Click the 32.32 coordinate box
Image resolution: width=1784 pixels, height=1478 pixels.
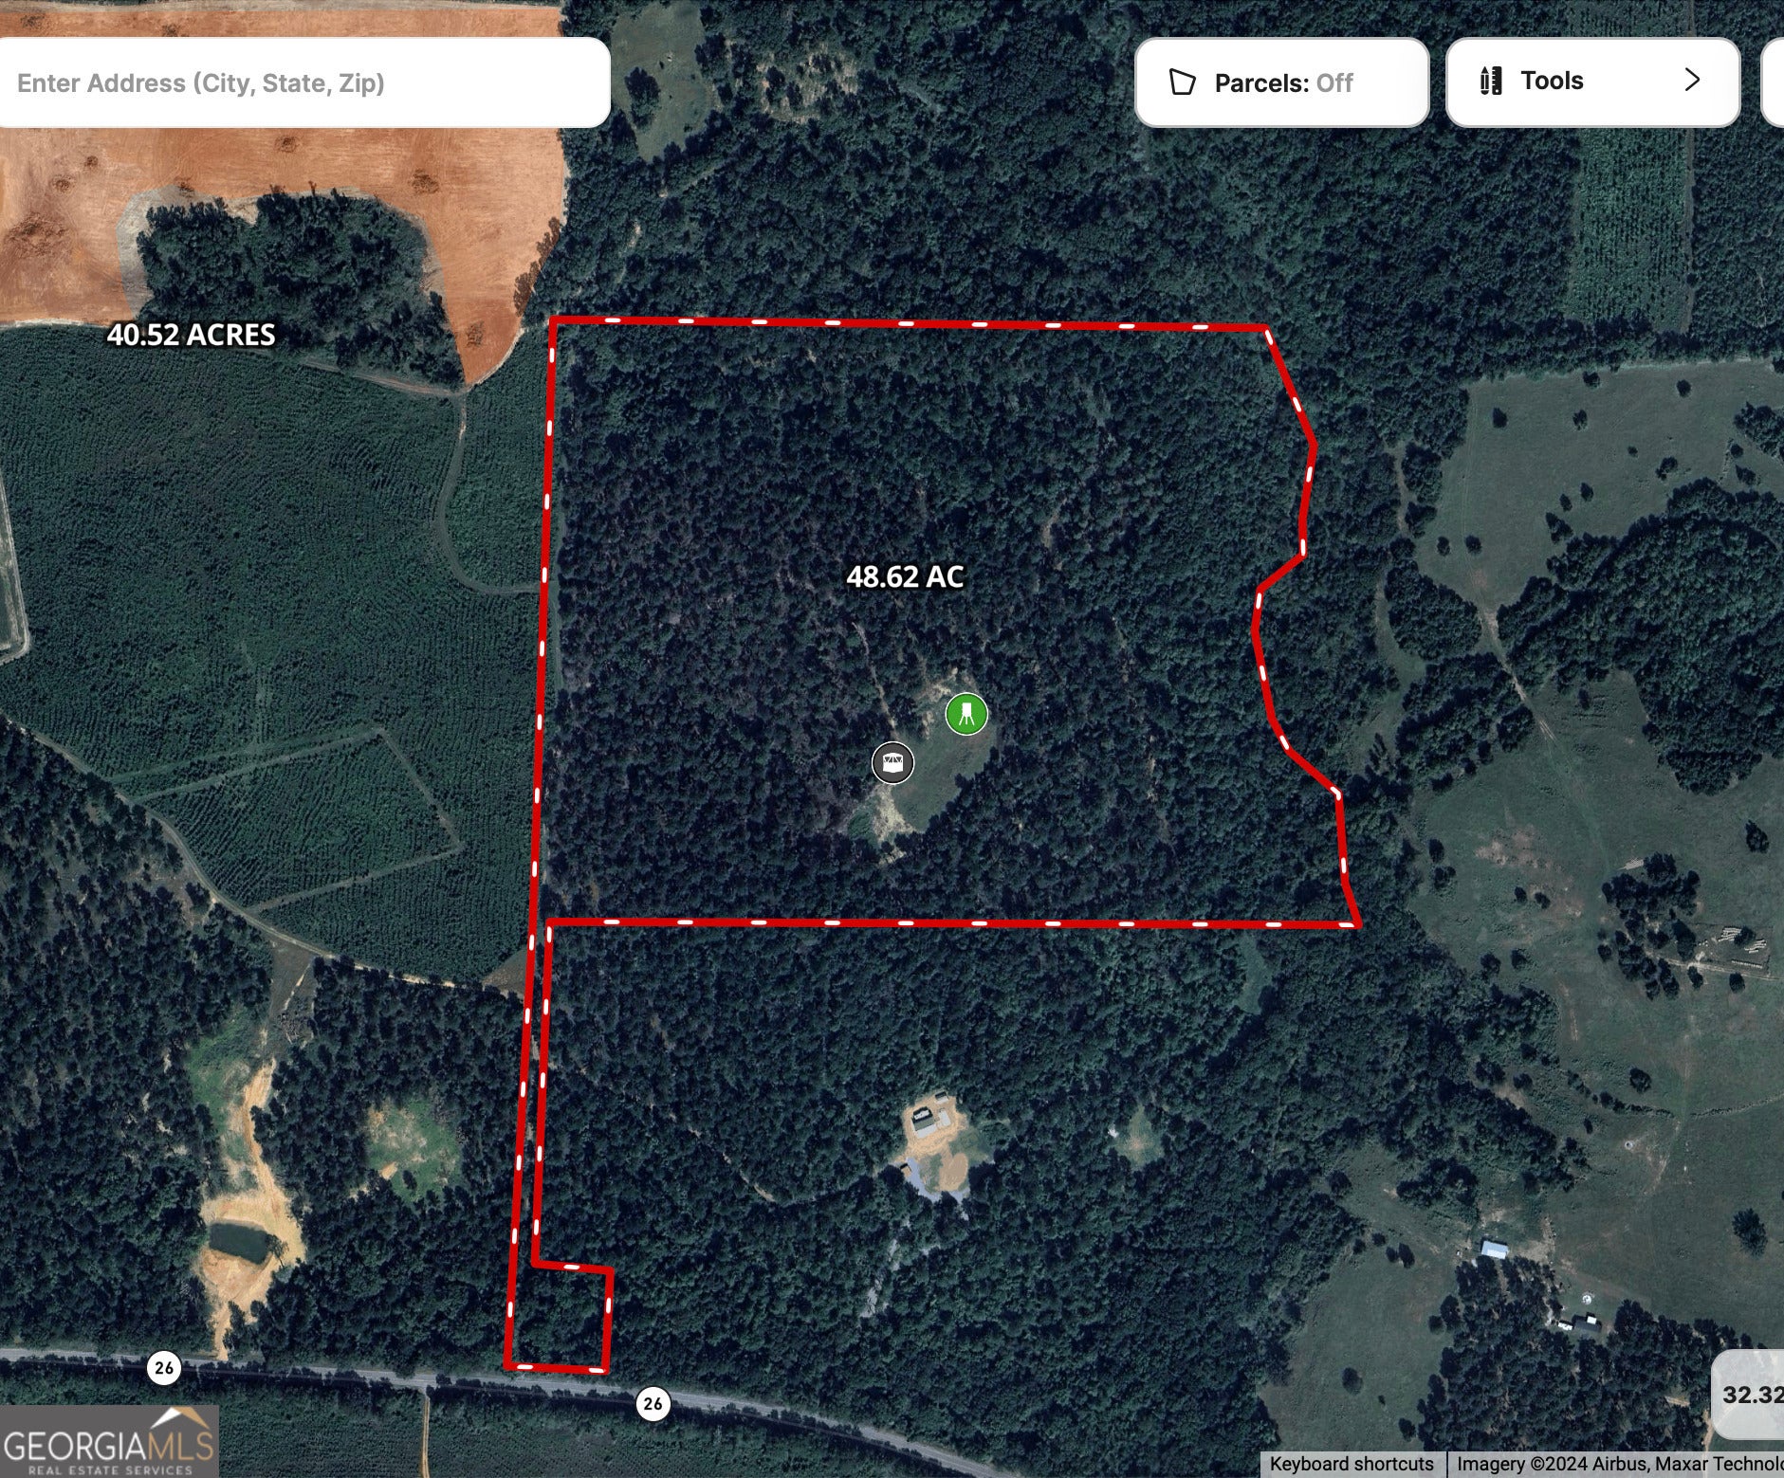pos(1751,1395)
